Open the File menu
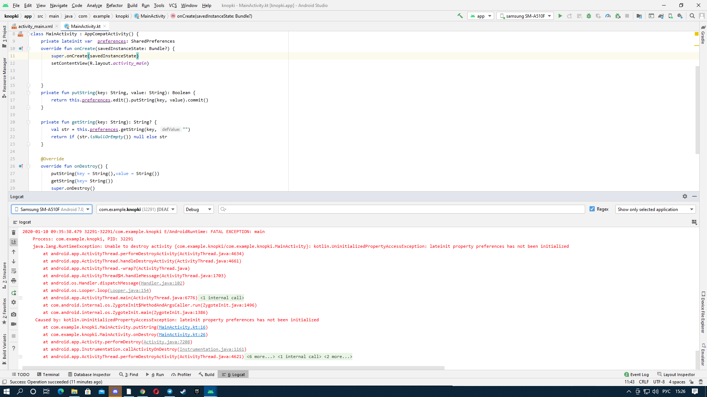Screen dimensions: 707x397 click(16, 5)
